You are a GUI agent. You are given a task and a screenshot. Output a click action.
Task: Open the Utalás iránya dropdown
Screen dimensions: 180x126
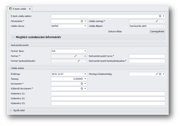click(85, 26)
